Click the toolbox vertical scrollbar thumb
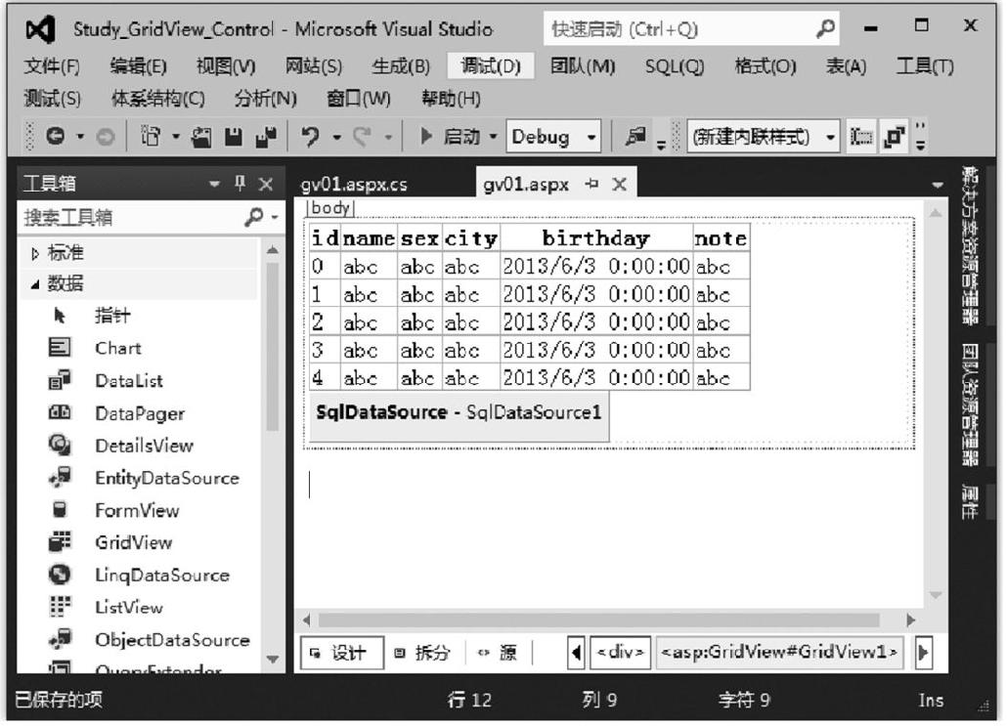This screenshot has width=1007, height=726. tap(272, 347)
